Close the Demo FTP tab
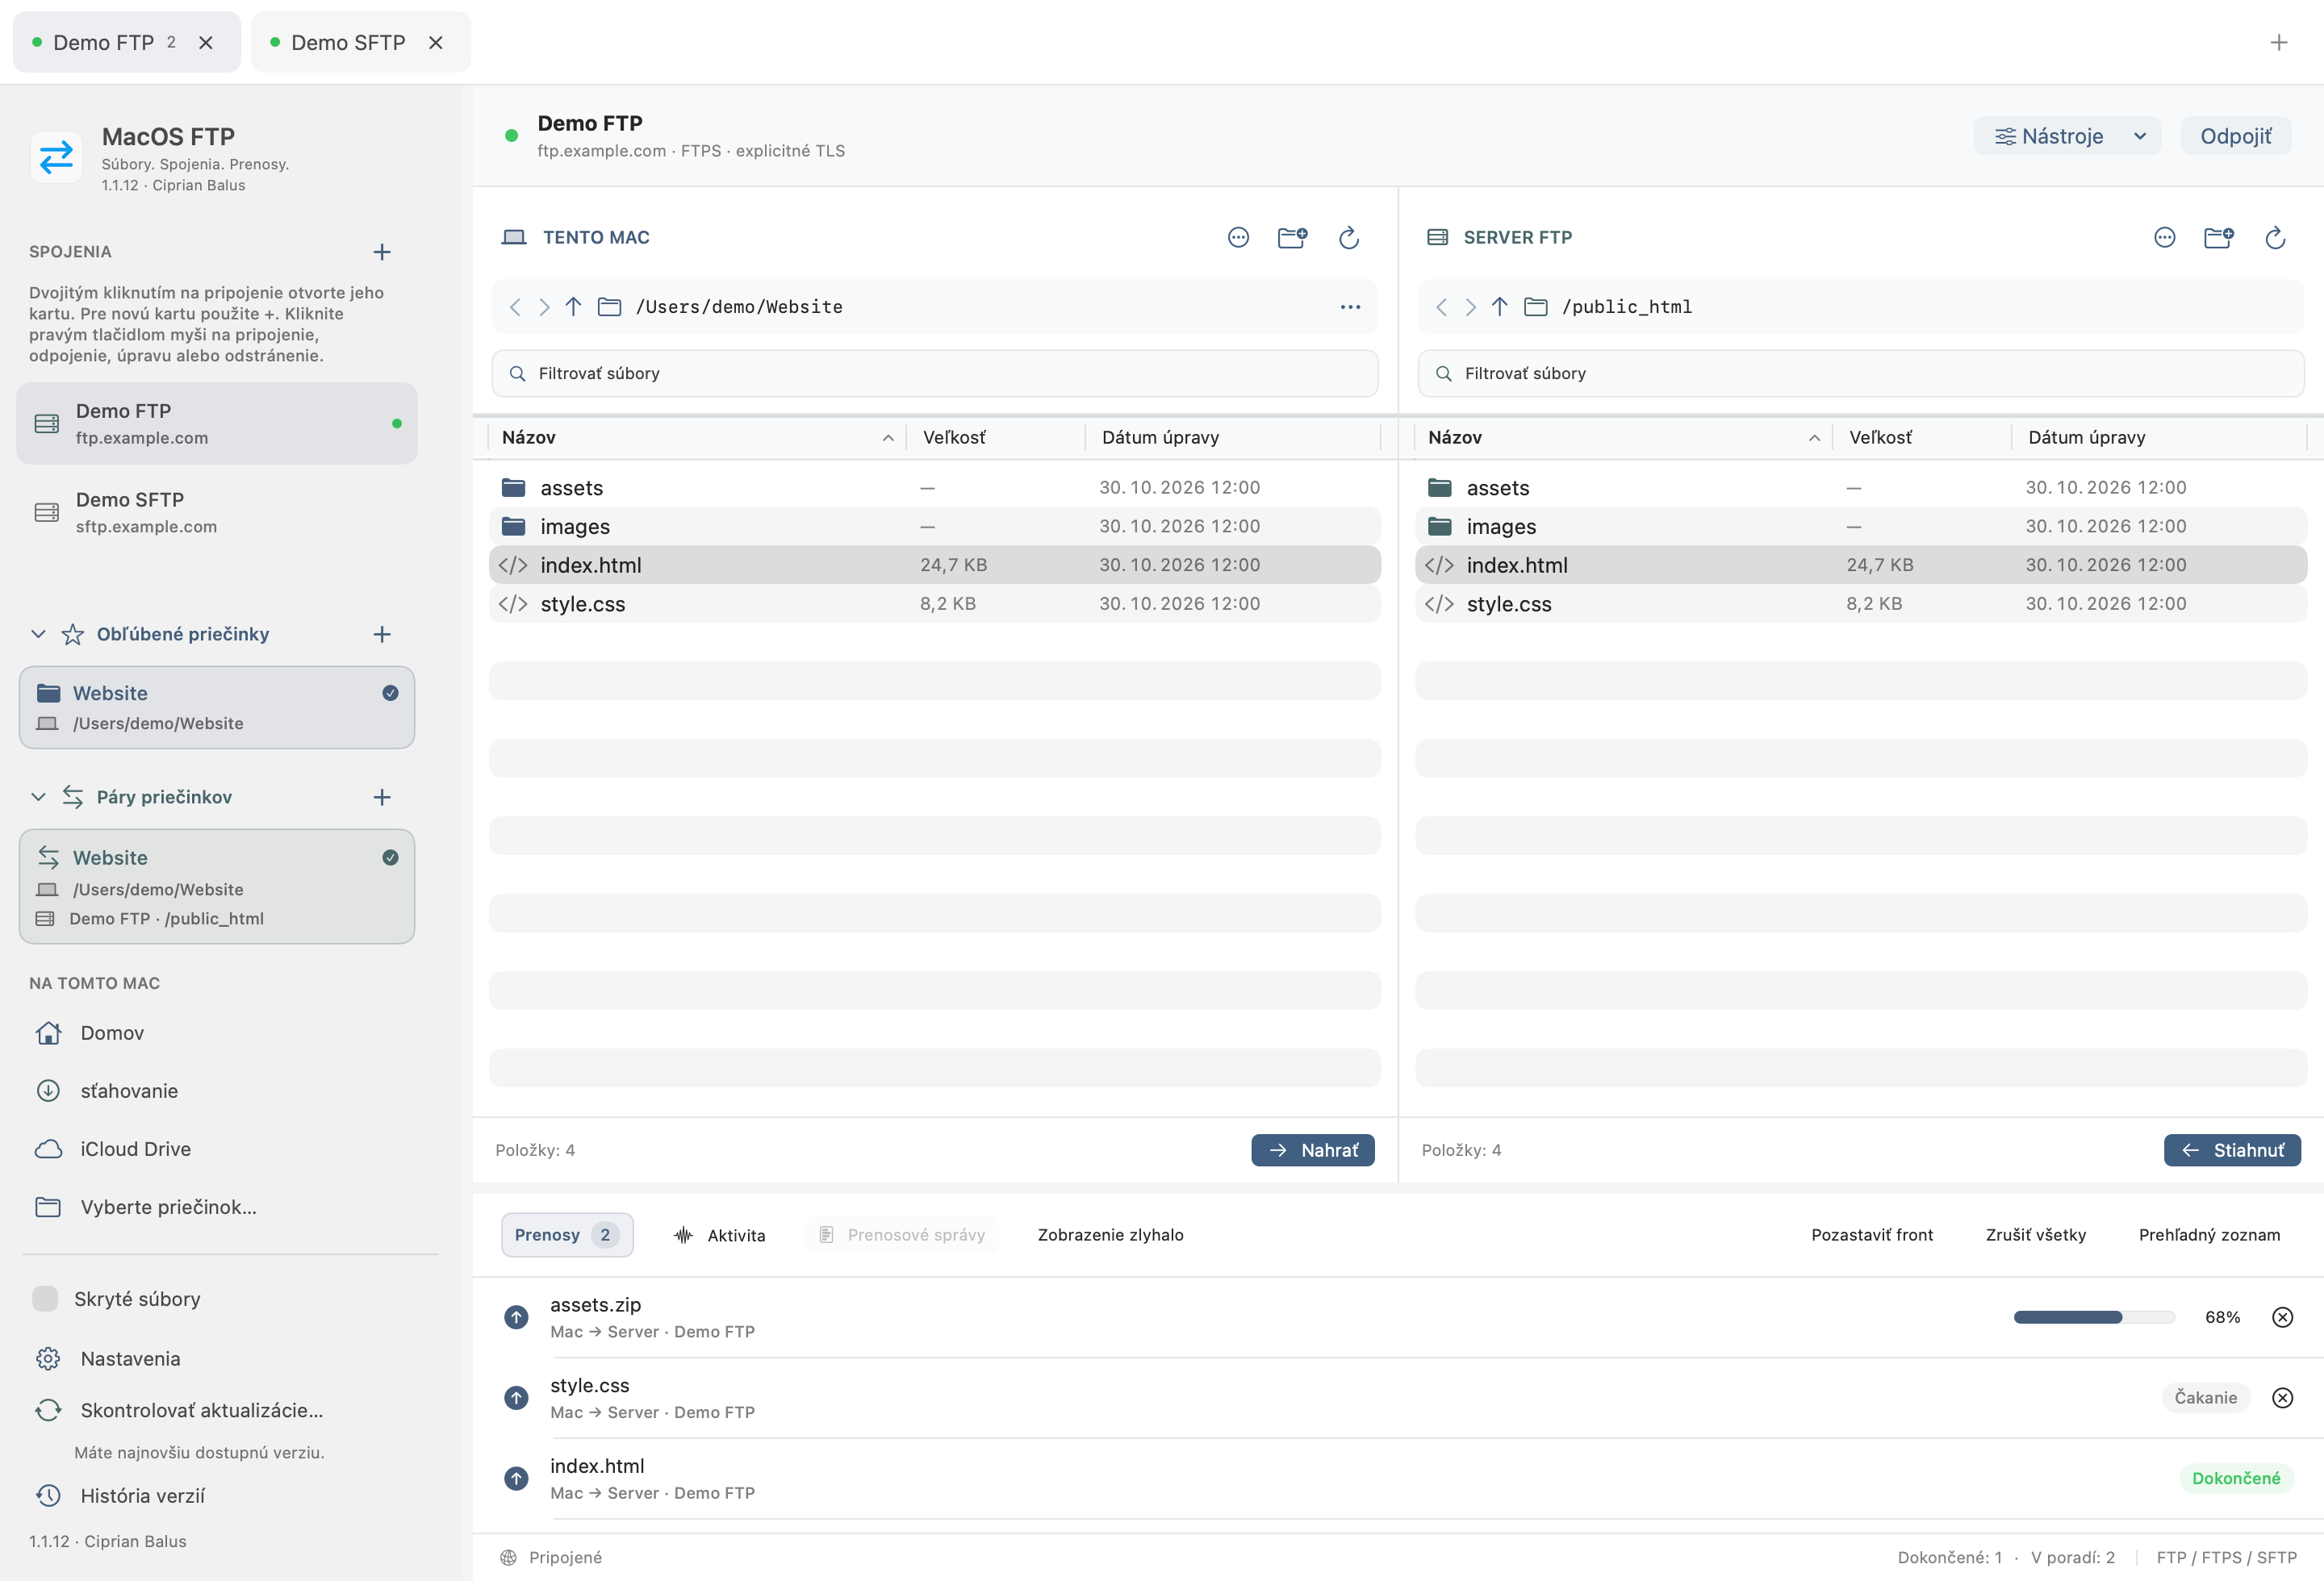2324x1581 pixels. click(x=205, y=42)
